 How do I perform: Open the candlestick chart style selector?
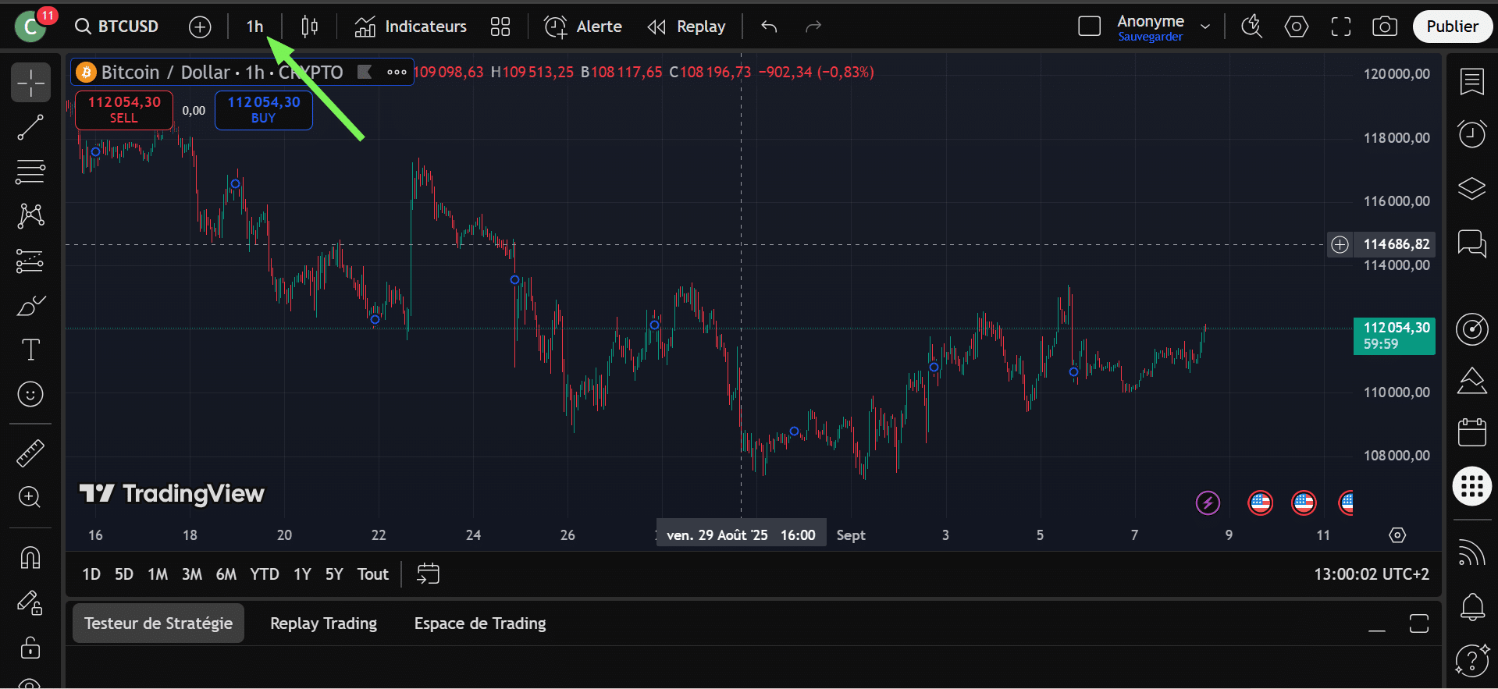(309, 27)
